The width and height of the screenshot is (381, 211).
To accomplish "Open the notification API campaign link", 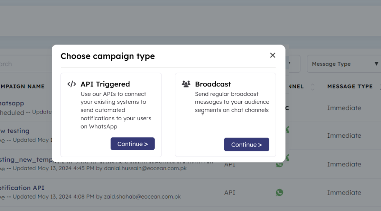I will (22, 188).
